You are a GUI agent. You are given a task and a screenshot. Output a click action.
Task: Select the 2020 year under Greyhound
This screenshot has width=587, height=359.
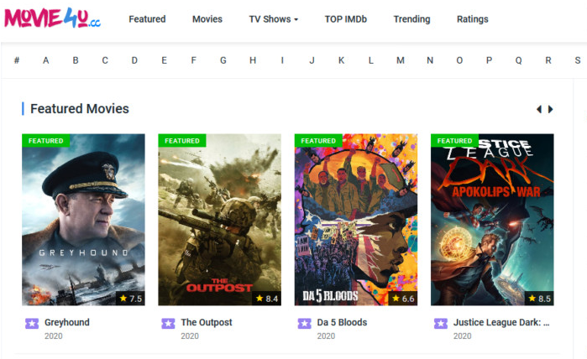coord(54,336)
